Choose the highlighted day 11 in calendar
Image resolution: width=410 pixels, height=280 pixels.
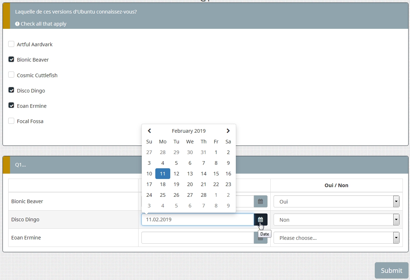pyautogui.click(x=163, y=174)
